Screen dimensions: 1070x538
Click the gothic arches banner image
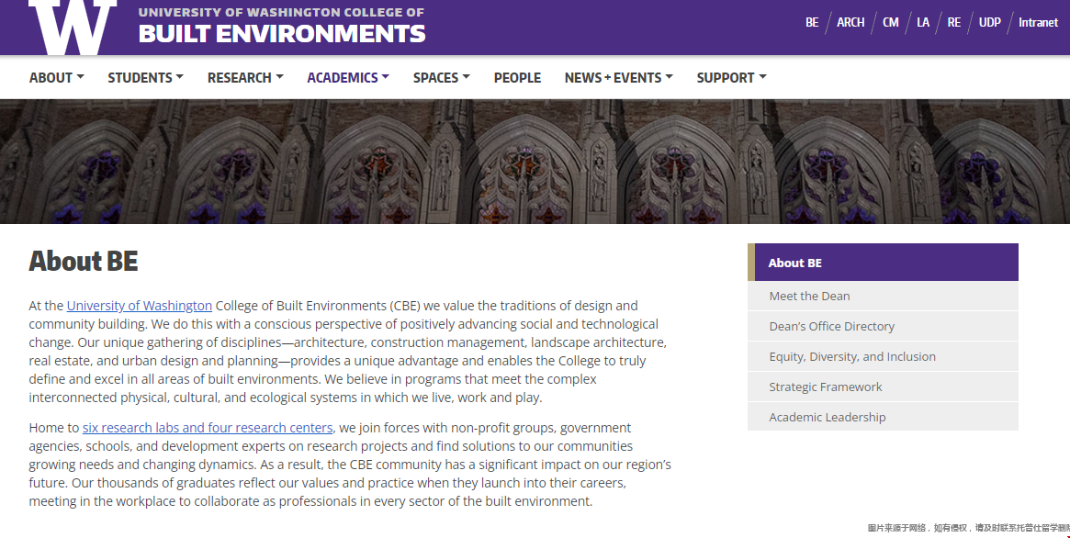pos(535,162)
